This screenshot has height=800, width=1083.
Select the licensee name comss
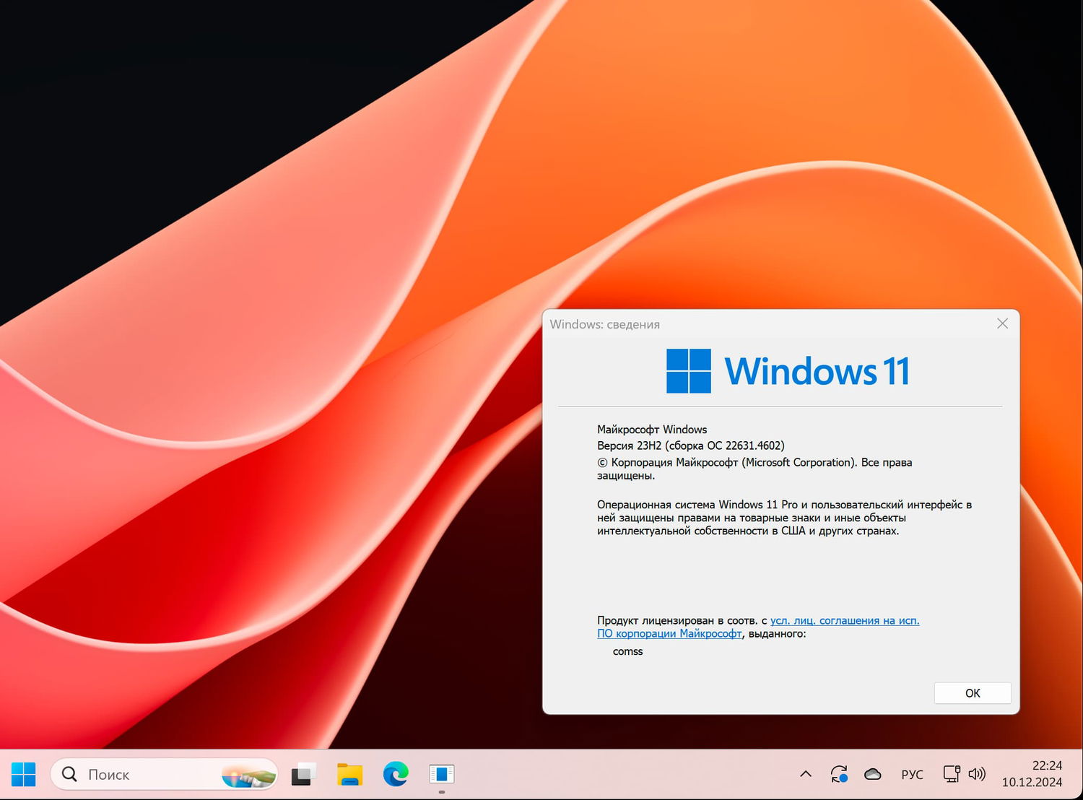tap(627, 651)
